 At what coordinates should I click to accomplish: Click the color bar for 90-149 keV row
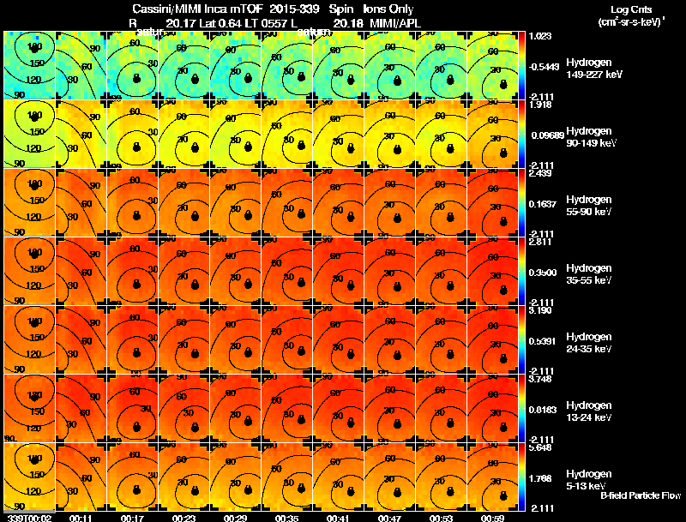click(521, 134)
